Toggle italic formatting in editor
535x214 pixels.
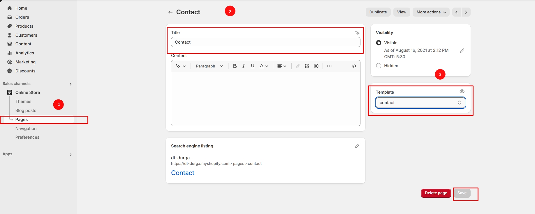pyautogui.click(x=244, y=66)
